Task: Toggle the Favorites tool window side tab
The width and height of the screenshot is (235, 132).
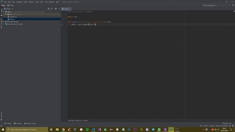Action: pyautogui.click(x=1, y=116)
